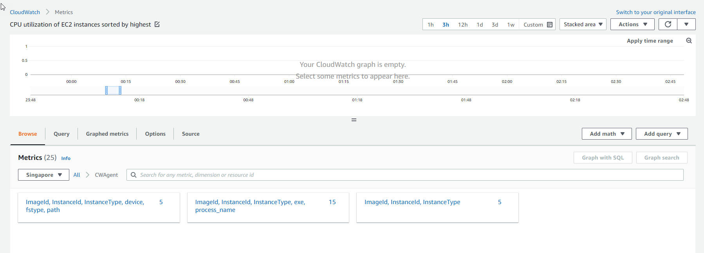The height and width of the screenshot is (253, 704).
Task: Open the Custom time range calendar
Action: (x=538, y=24)
